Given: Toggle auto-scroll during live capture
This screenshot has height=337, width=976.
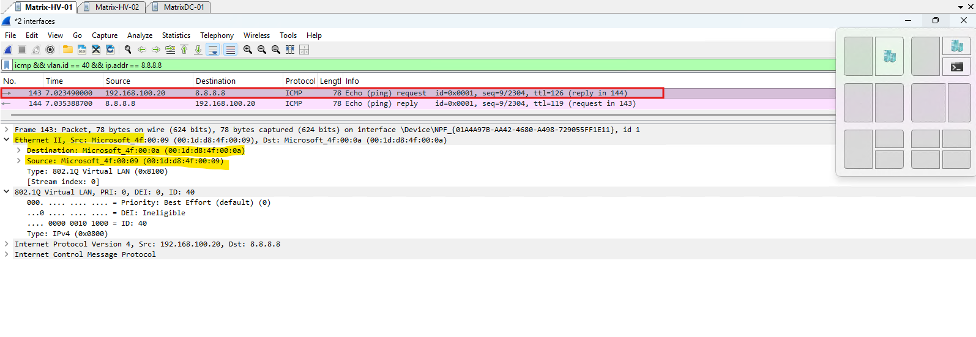Looking at the screenshot, I should coord(212,50).
